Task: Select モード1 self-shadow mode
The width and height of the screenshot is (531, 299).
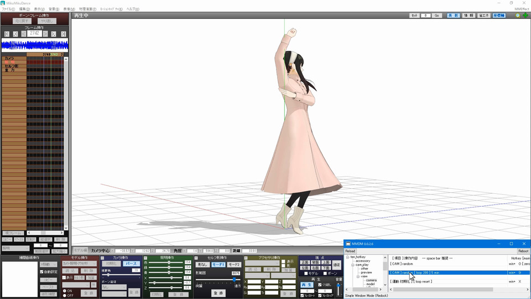Action: [218, 265]
